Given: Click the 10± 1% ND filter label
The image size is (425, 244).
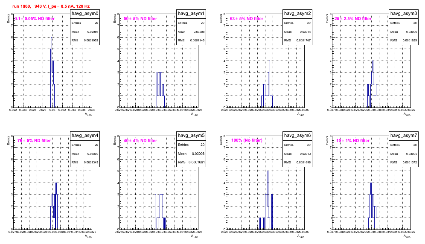Looking at the screenshot, I should [353, 141].
